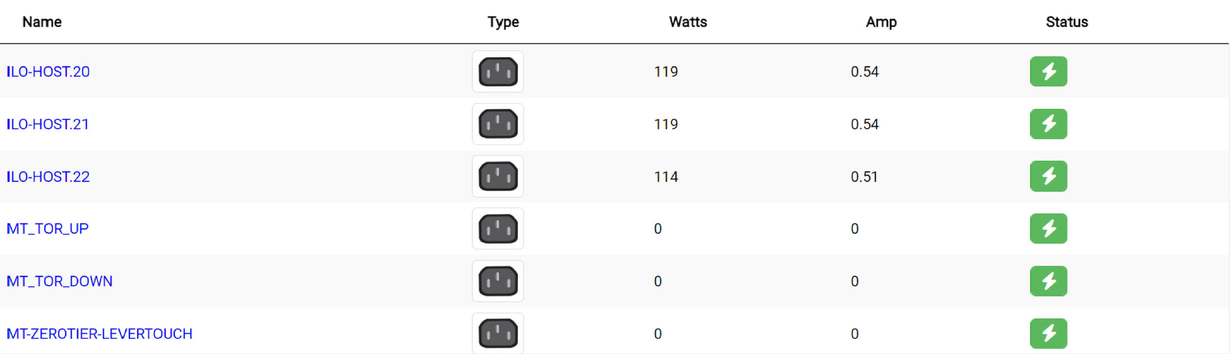Toggle power status for MT-ZEROTIER-LEVERTOUCH
1230x354 pixels.
(x=1048, y=334)
